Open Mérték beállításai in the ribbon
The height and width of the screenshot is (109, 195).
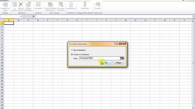coord(28,6)
